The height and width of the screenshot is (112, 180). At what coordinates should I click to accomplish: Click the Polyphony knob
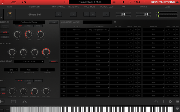point(34,91)
